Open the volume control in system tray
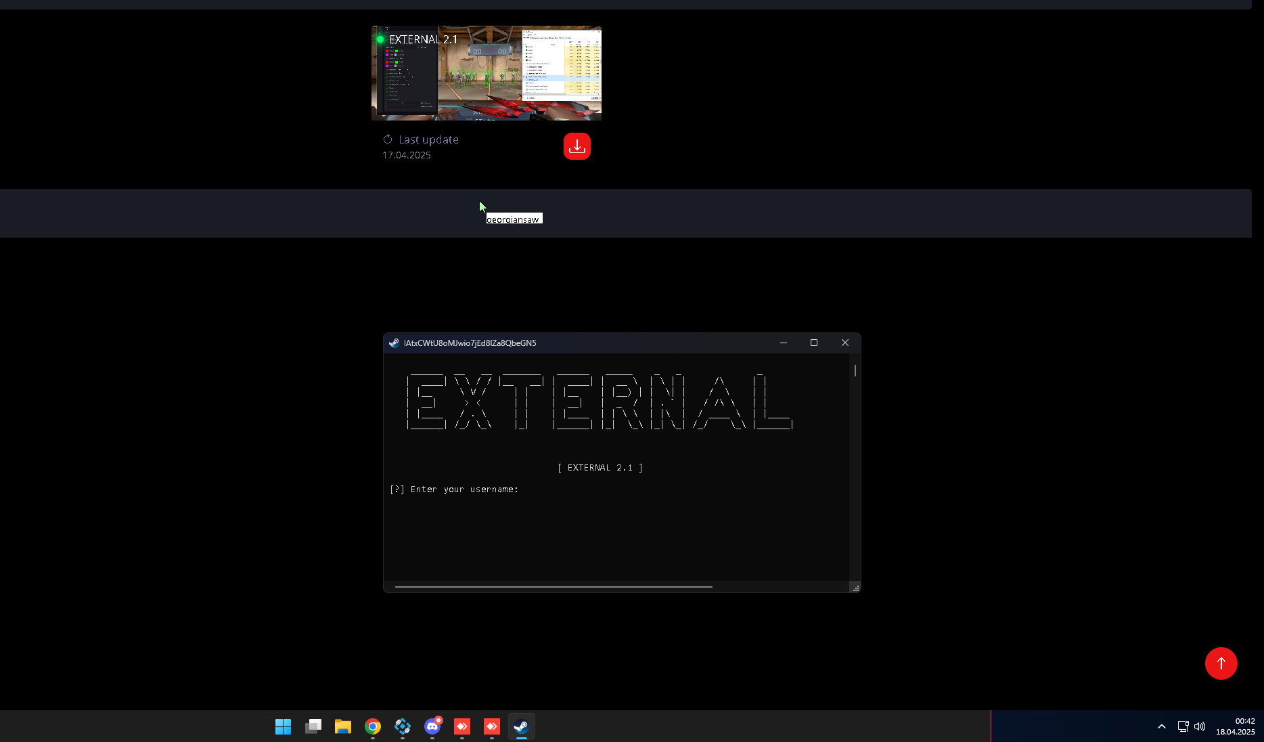Viewport: 1264px width, 742px height. pyautogui.click(x=1200, y=726)
